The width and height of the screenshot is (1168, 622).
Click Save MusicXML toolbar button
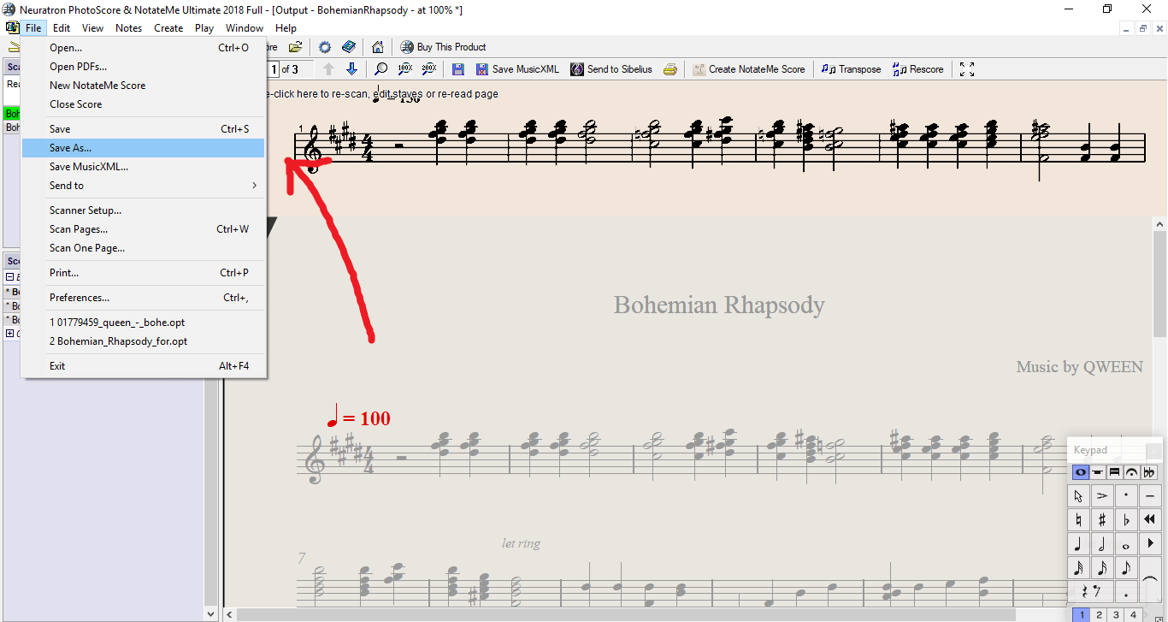[x=517, y=69]
